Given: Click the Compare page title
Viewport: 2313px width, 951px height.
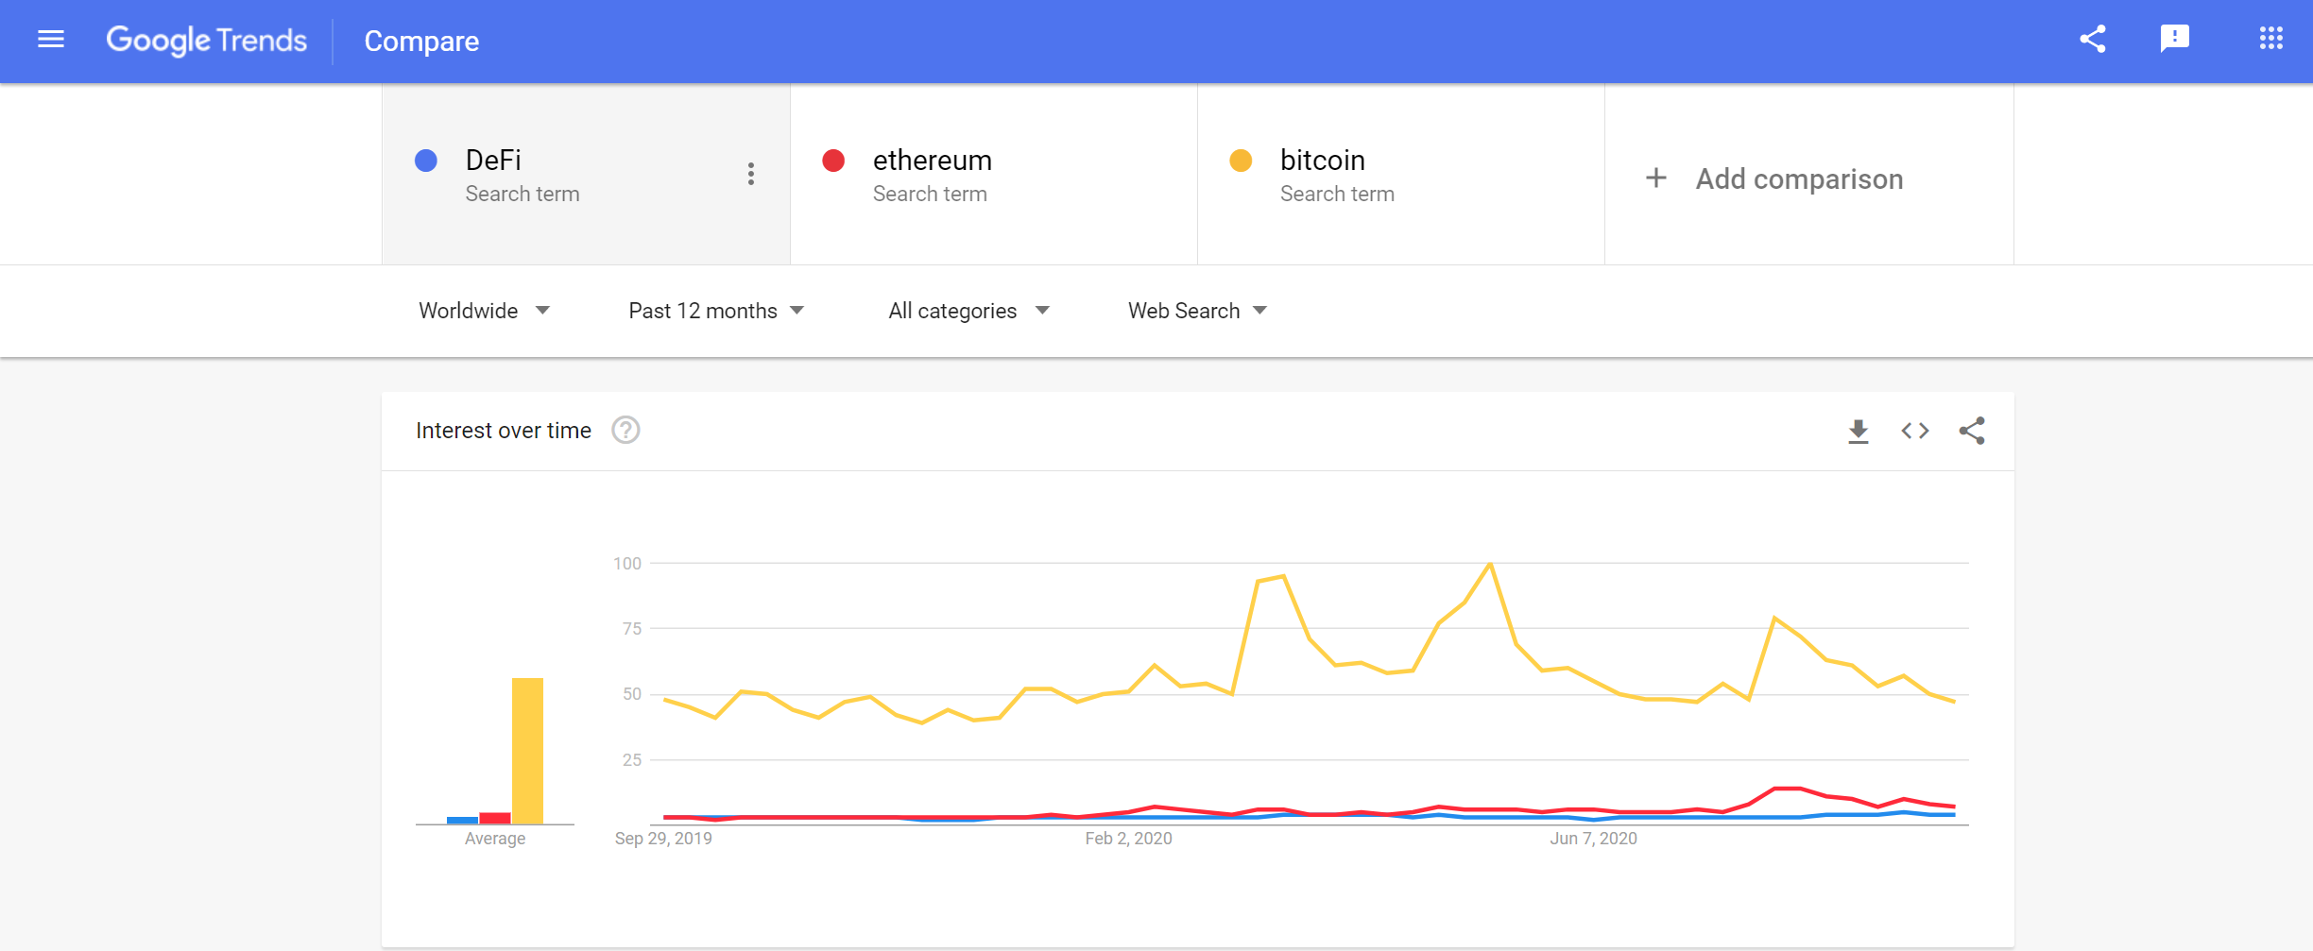Looking at the screenshot, I should pyautogui.click(x=421, y=42).
